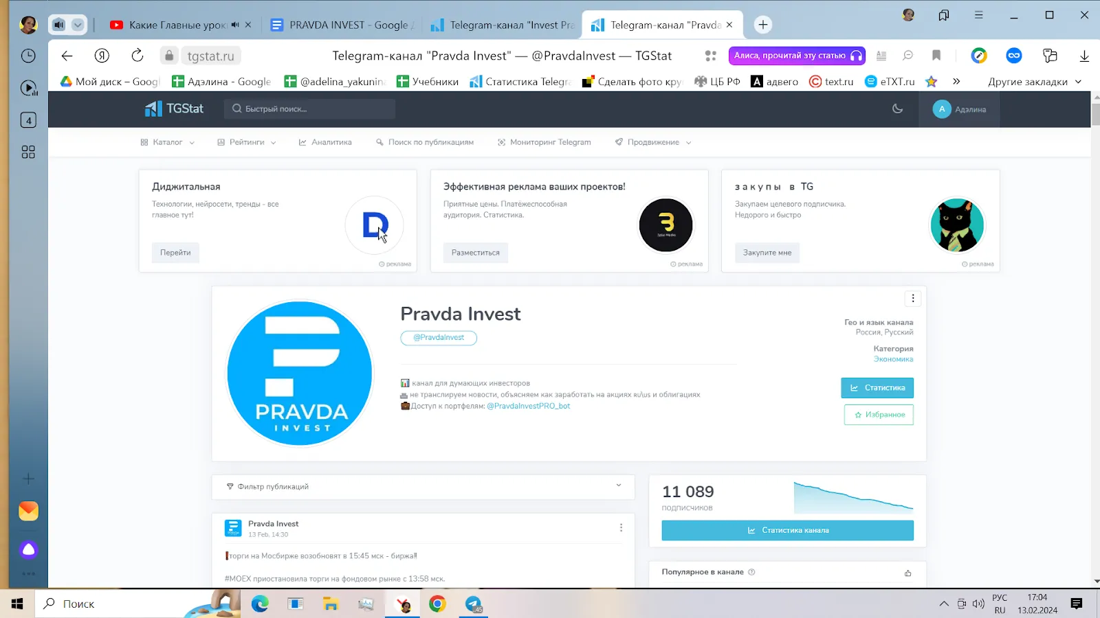
Task: Open the post three-dot menu
Action: click(x=621, y=527)
